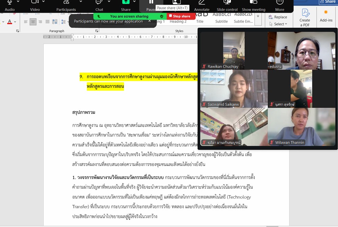Viewport: 338px width, 227px height.
Task: Open Slide control in the meeting toolbar
Action: [227, 3]
